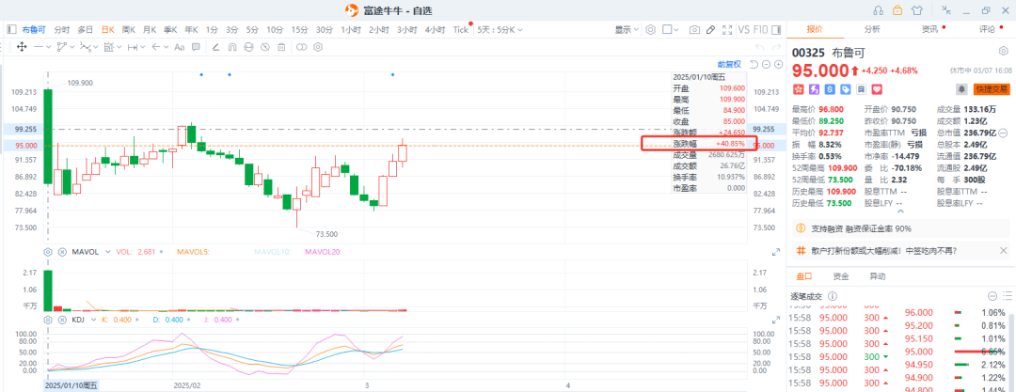
Task: Delete drawings with the trash icon
Action: click(281, 47)
